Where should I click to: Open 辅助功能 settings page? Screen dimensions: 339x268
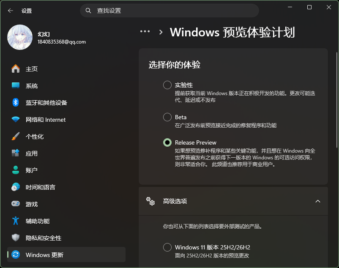coord(66,221)
